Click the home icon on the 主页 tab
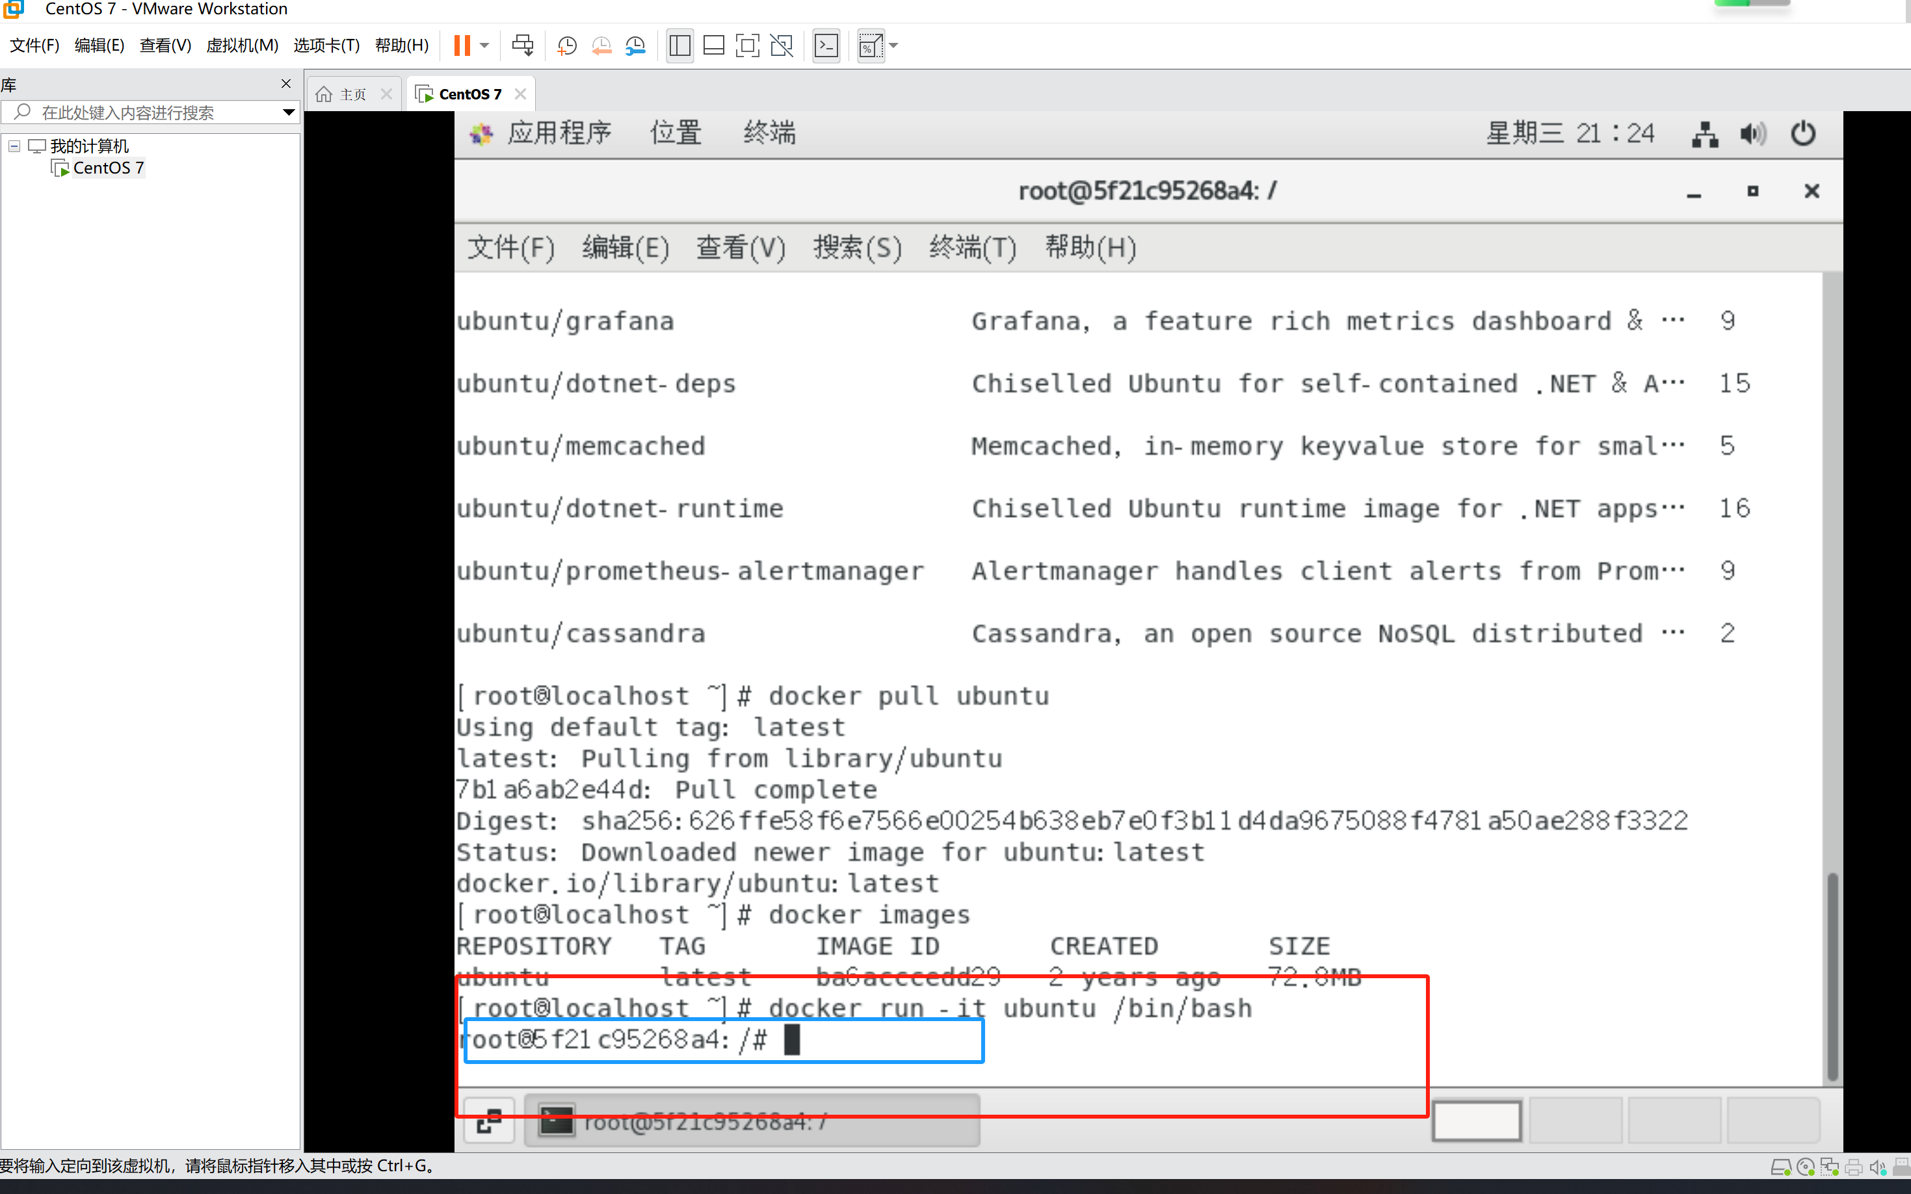 tap(323, 94)
